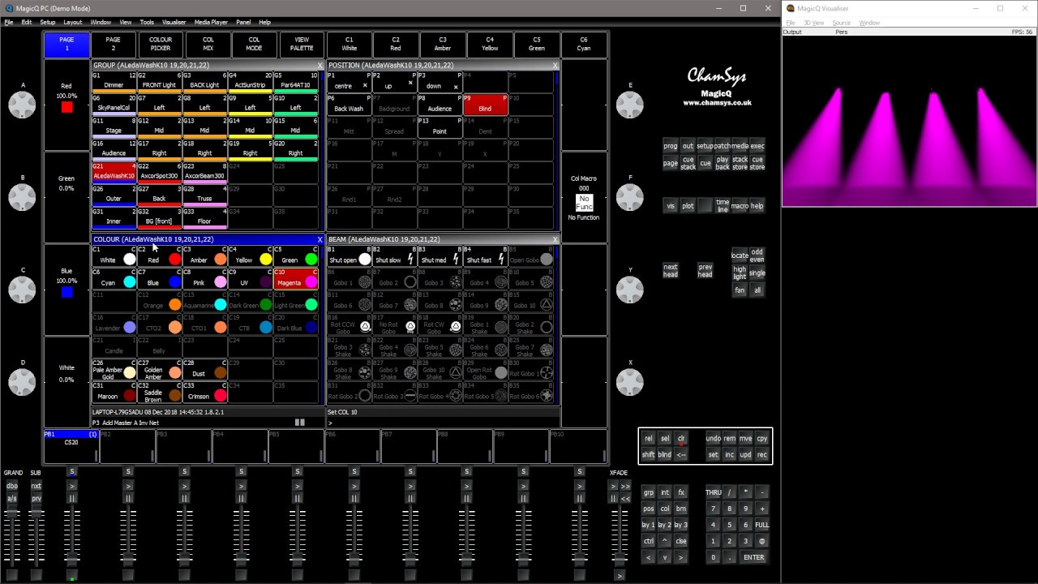Image resolution: width=1038 pixels, height=584 pixels.
Task: Toggle the single head key
Action: coord(757,273)
